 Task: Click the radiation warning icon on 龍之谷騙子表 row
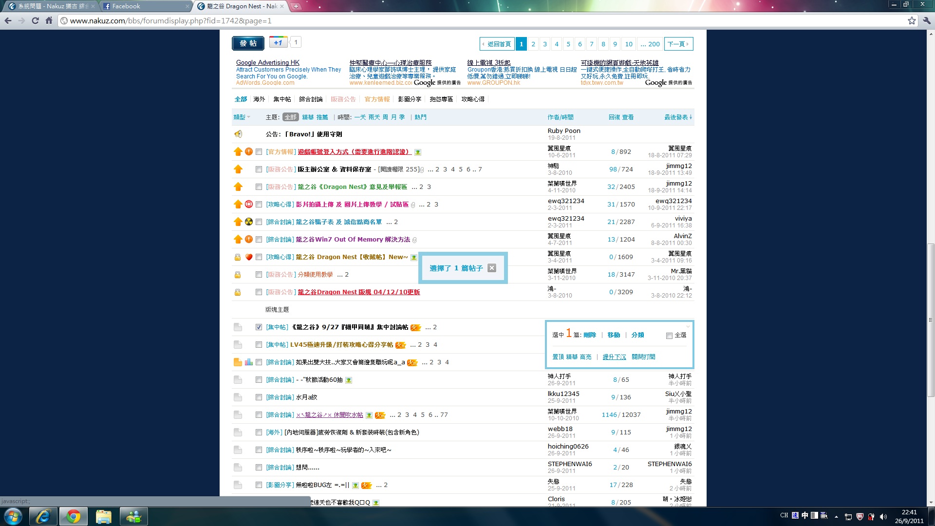(x=249, y=222)
